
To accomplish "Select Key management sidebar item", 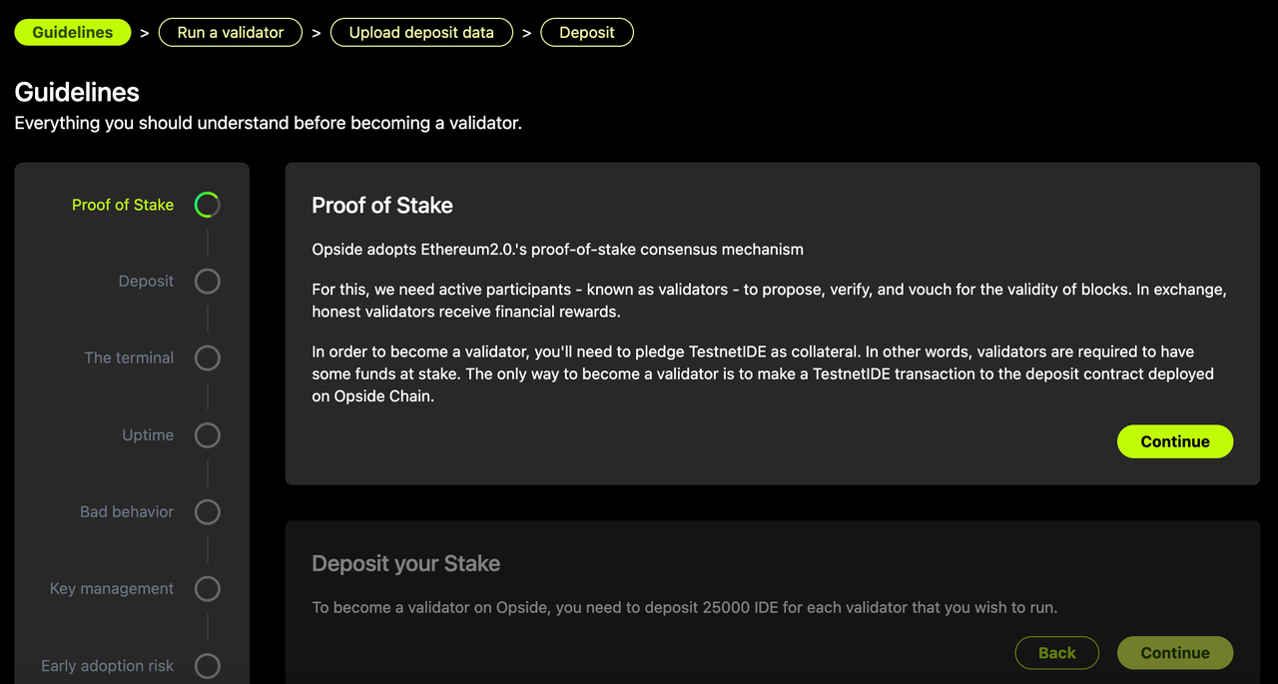I will point(112,589).
